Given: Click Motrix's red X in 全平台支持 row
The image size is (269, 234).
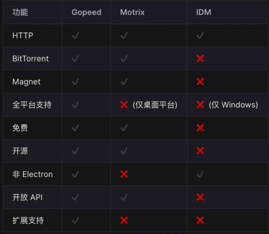Looking at the screenshot, I should point(124,105).
